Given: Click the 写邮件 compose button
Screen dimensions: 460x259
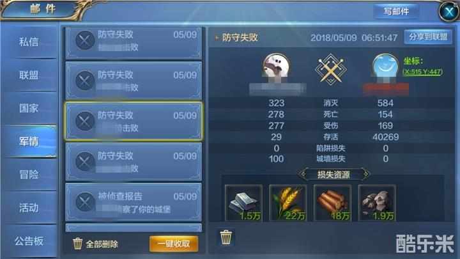Looking at the screenshot, I should point(396,12).
